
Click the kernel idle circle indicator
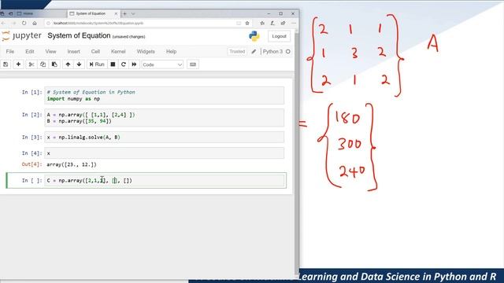288,51
